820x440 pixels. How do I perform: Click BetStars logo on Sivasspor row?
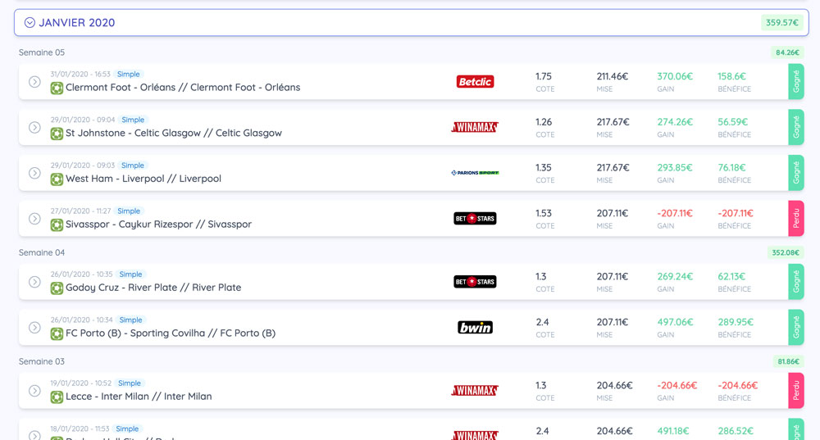click(475, 219)
